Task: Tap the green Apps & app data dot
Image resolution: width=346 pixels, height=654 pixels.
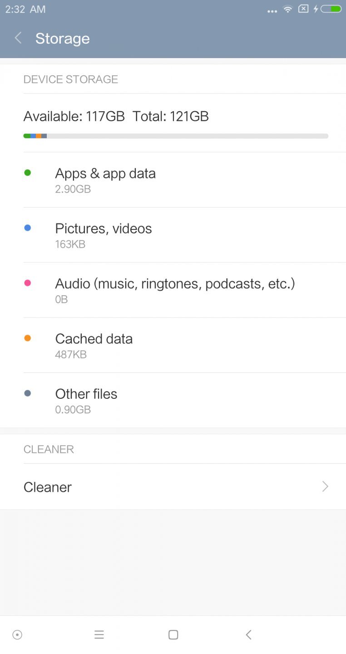Action: (28, 173)
